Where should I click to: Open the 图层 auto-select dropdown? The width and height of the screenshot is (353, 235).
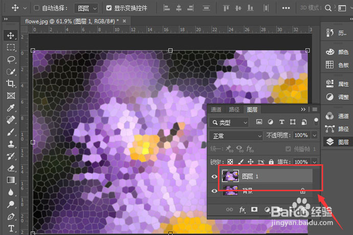coord(86,8)
